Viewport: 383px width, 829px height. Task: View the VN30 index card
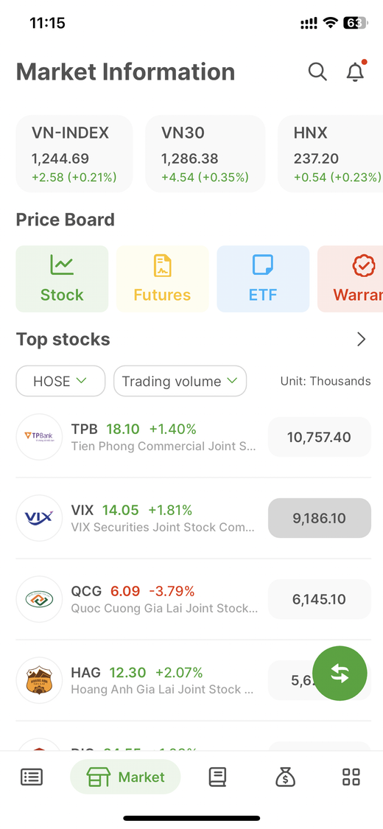[205, 154]
